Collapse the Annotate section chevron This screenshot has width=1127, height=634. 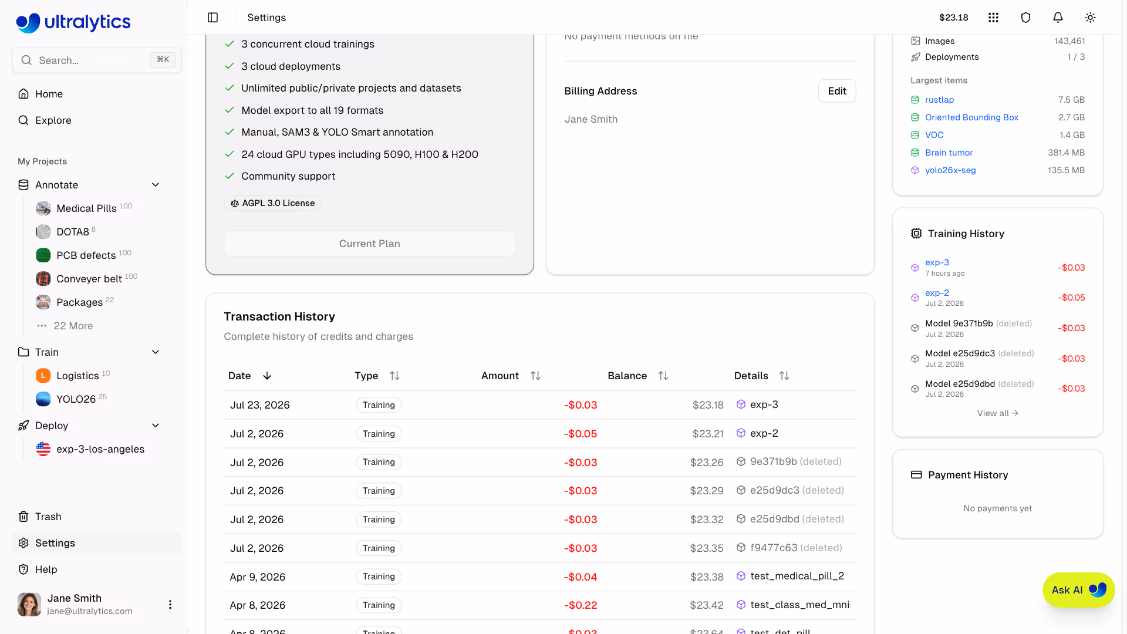click(156, 185)
